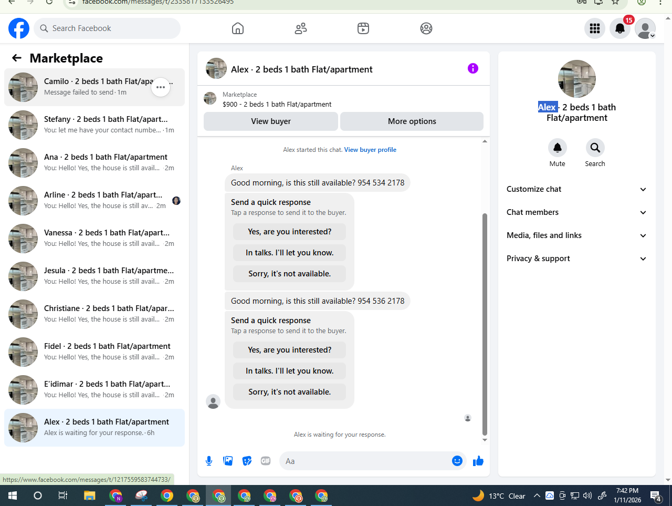
Task: Send a voice clip microphone icon
Action: coord(209,461)
